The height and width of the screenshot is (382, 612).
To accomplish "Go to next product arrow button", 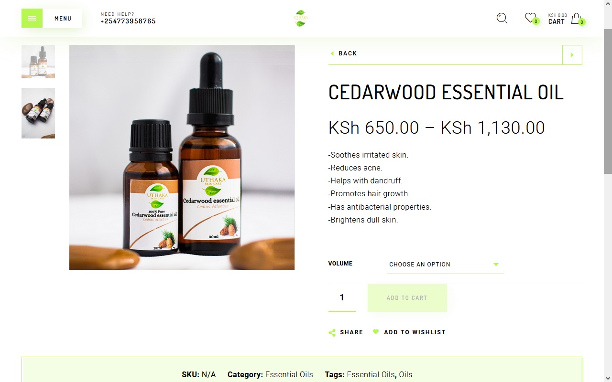I will [572, 55].
